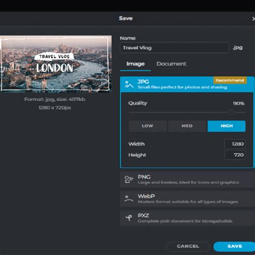Viewport: 255px width, 255px height.
Task: Select LOW quality preset
Action: 147,126
